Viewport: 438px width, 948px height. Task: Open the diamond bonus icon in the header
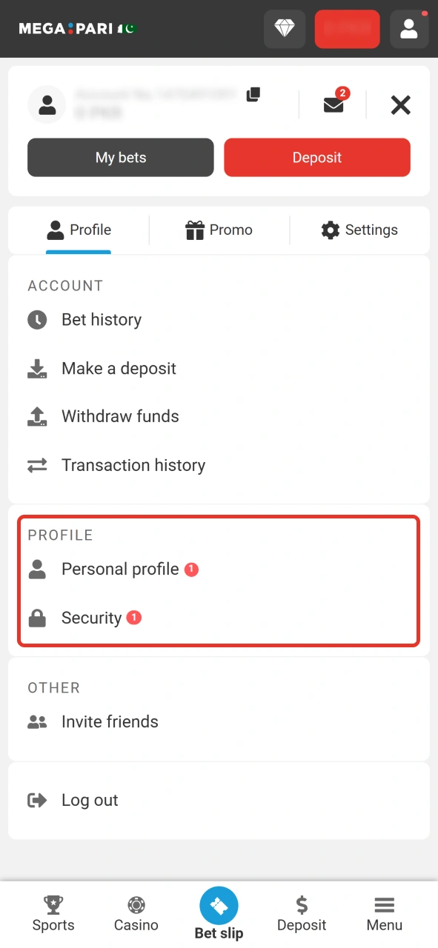[x=285, y=29]
